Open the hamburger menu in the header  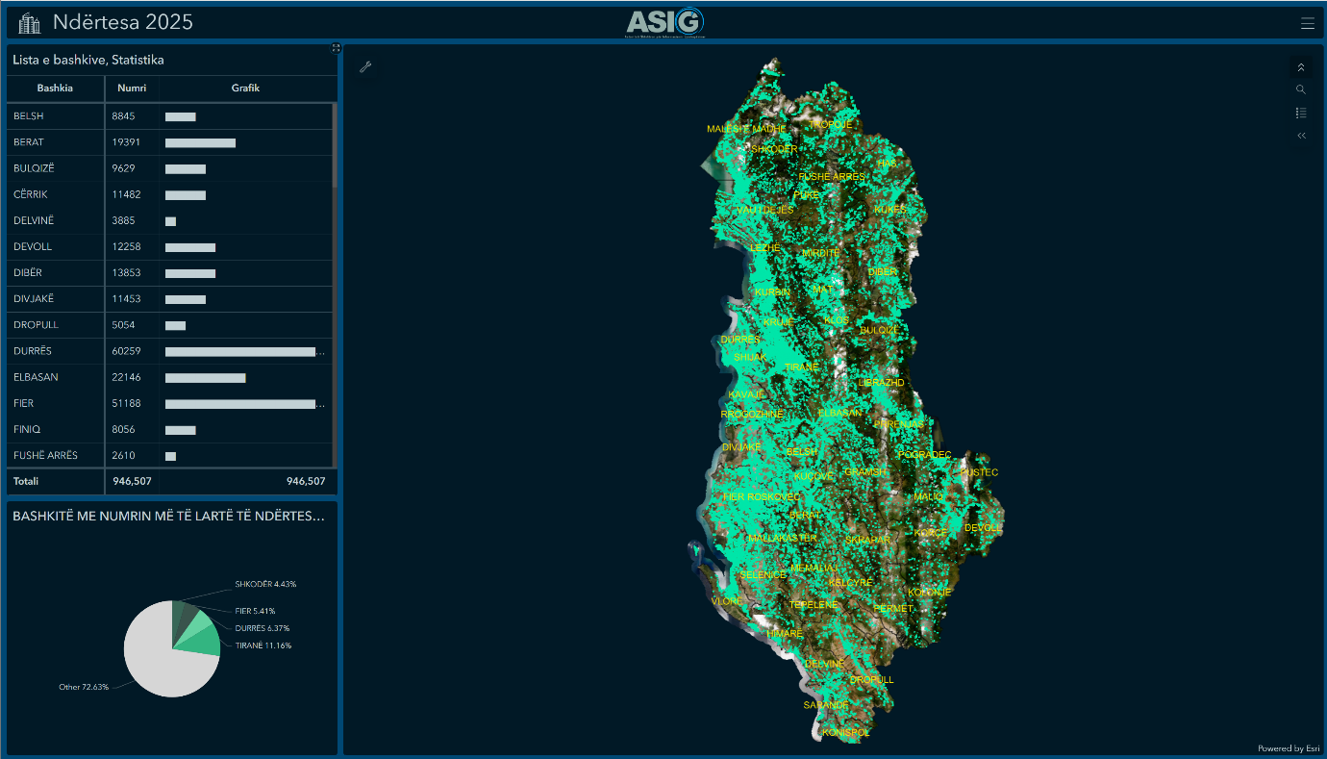[1307, 23]
